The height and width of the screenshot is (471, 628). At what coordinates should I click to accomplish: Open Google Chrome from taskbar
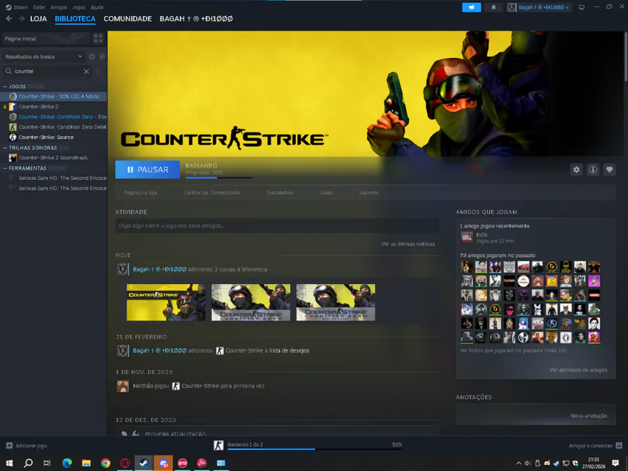105,463
